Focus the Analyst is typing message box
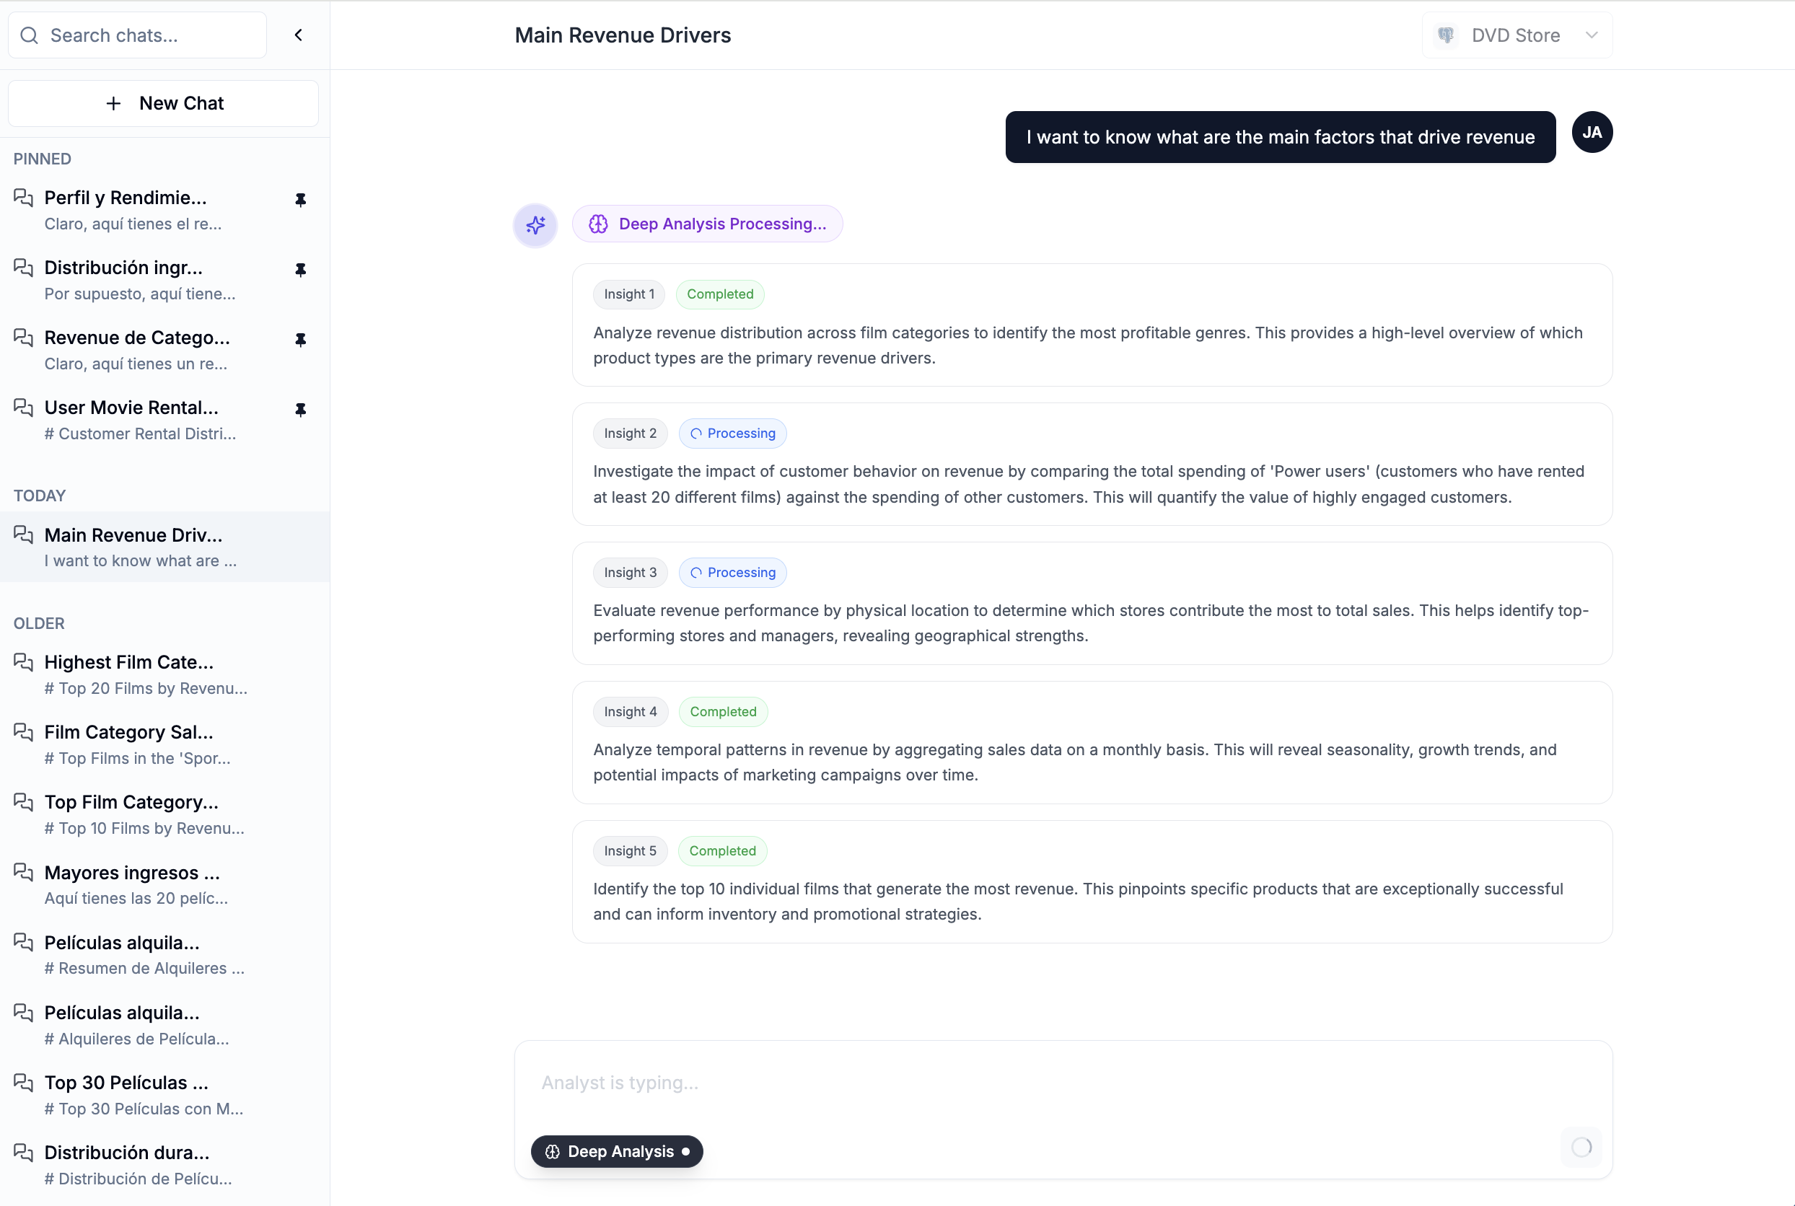The height and width of the screenshot is (1206, 1795). click(x=1062, y=1082)
